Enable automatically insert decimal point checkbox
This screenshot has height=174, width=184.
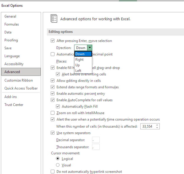[52, 54]
